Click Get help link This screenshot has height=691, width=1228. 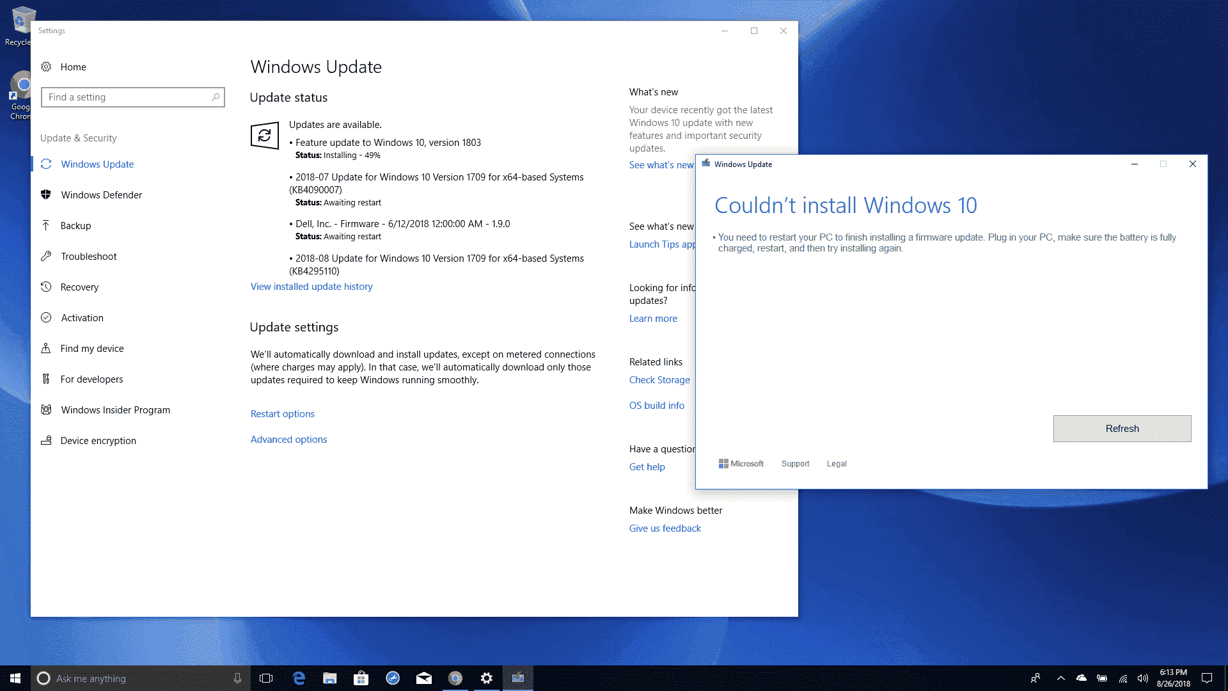(x=647, y=466)
